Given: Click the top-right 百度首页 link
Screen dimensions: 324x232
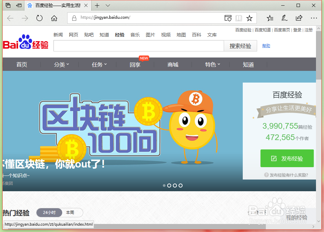Looking at the screenshot, I should [x=282, y=30].
